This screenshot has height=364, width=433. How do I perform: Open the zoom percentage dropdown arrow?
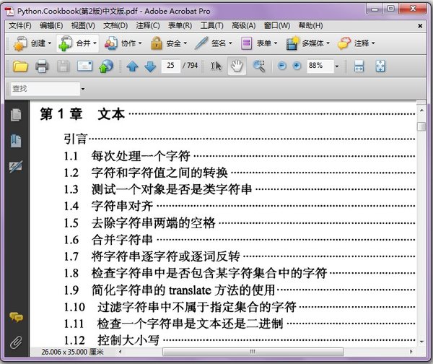pos(337,66)
